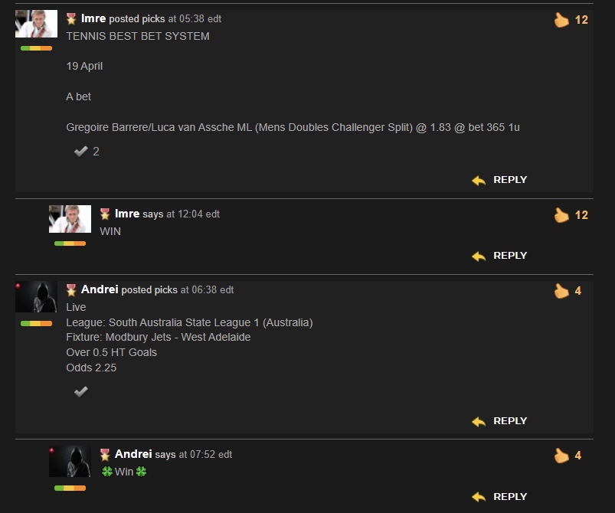Click rating bar under Imre's top avatar

click(36, 48)
